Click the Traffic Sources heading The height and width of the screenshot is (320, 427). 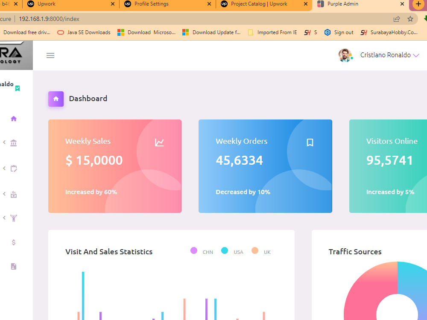coord(355,252)
